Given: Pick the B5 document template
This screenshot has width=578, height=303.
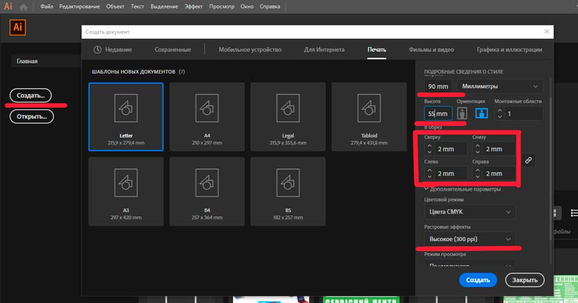Looking at the screenshot, I should click(x=288, y=192).
